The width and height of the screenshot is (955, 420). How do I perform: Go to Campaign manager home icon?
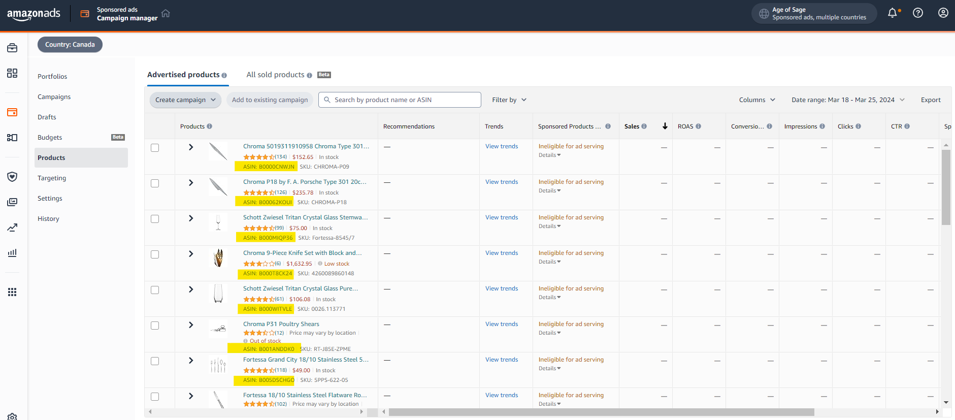coord(166,13)
